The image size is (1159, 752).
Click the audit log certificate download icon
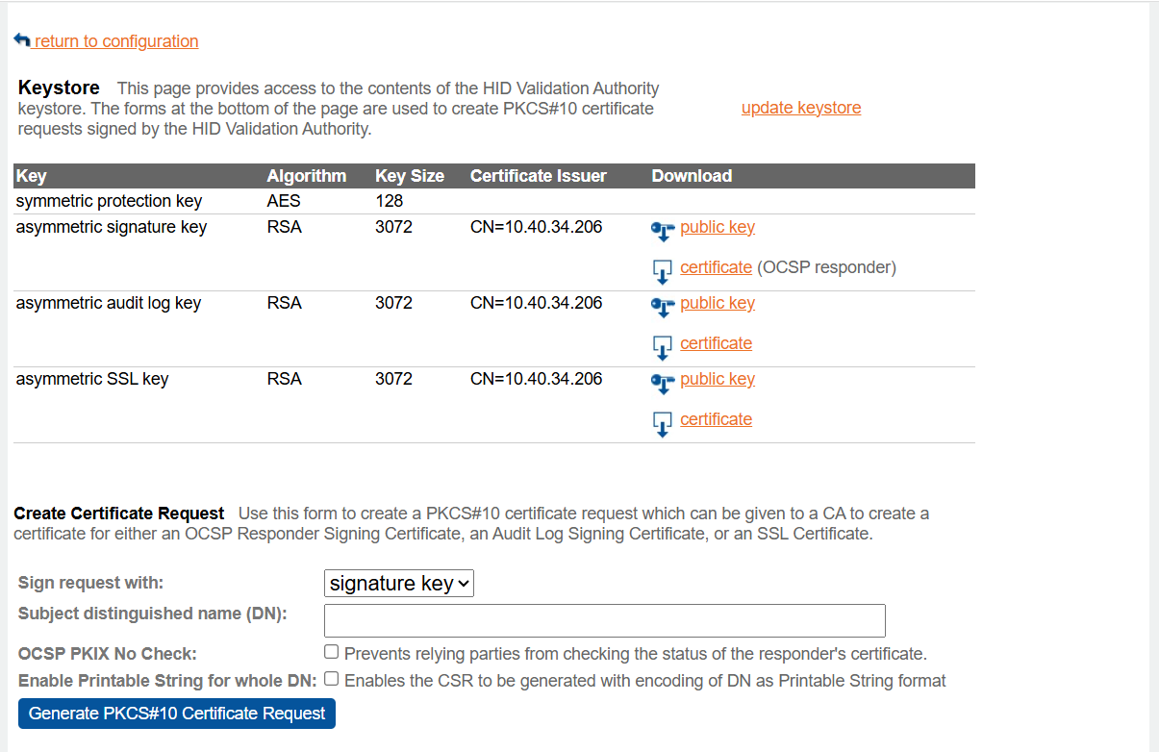[x=662, y=346]
